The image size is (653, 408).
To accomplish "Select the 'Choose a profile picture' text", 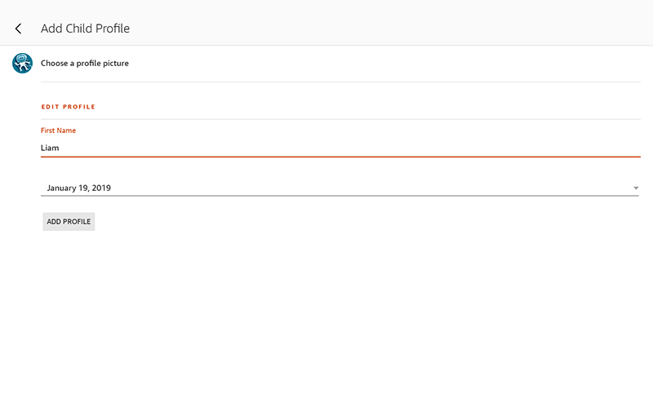I will (85, 63).
